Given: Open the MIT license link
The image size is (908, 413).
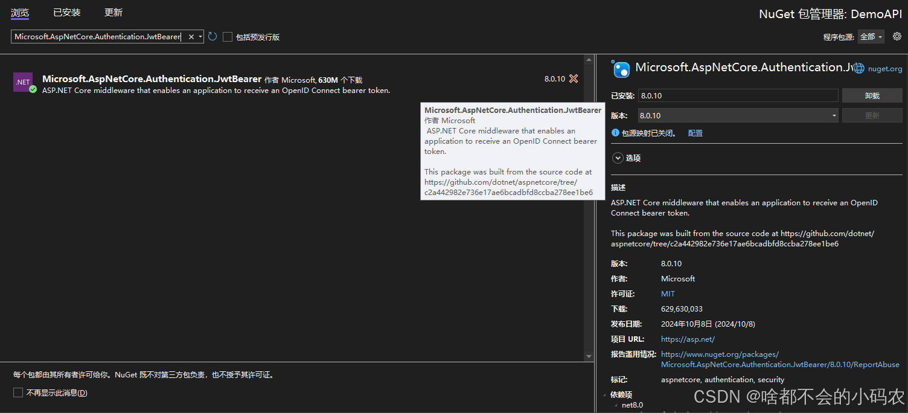Looking at the screenshot, I should pos(668,294).
